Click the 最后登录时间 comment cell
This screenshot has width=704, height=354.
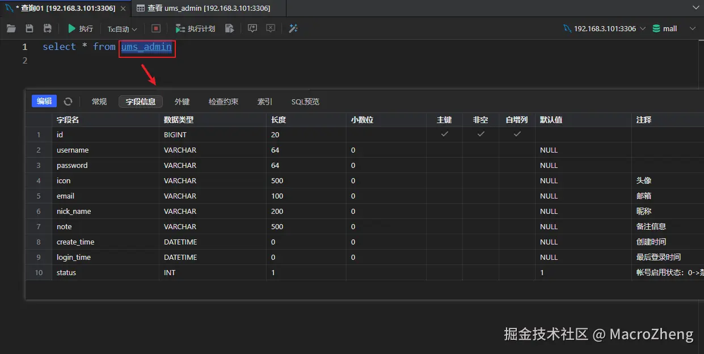(x=668, y=257)
